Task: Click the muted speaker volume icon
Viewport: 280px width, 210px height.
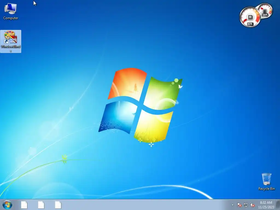Action: (252, 205)
